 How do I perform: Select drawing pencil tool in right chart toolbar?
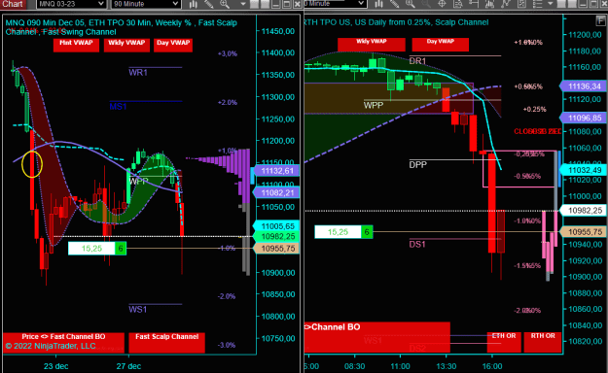(x=394, y=4)
